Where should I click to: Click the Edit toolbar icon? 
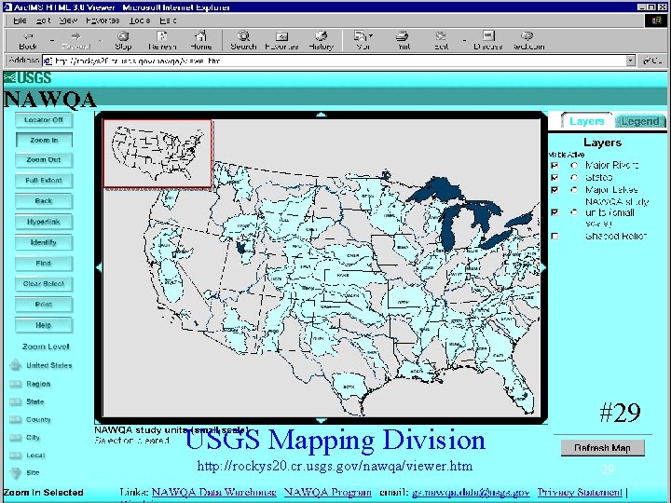(441, 36)
